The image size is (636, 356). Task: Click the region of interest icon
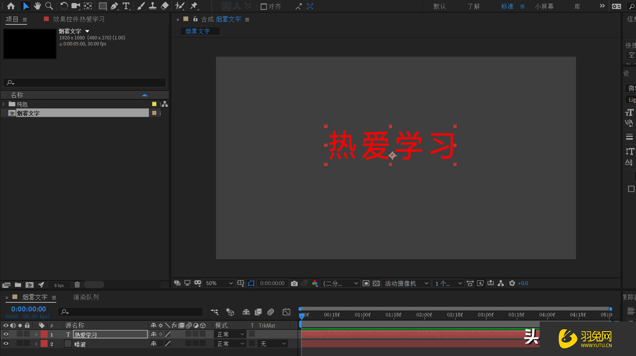pyautogui.click(x=366, y=283)
